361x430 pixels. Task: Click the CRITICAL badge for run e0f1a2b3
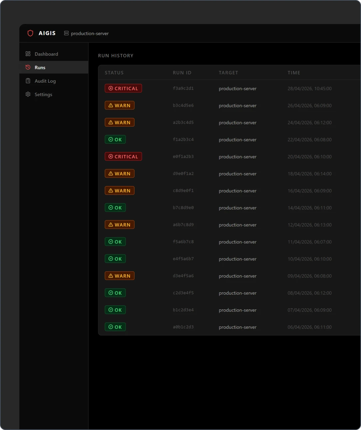pyautogui.click(x=123, y=156)
